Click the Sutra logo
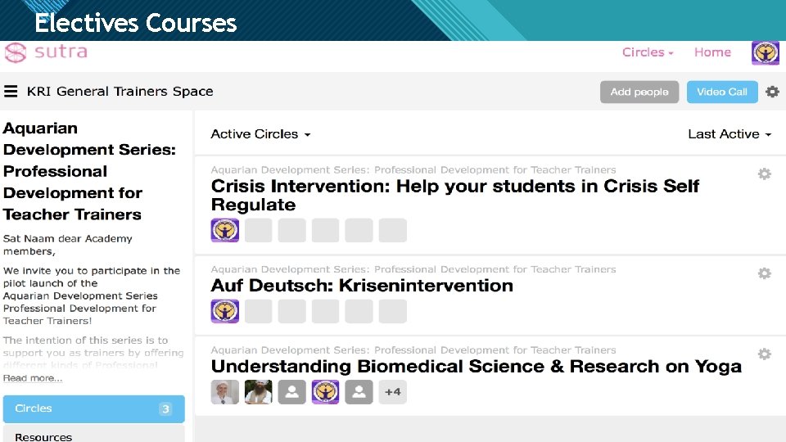 (46, 53)
